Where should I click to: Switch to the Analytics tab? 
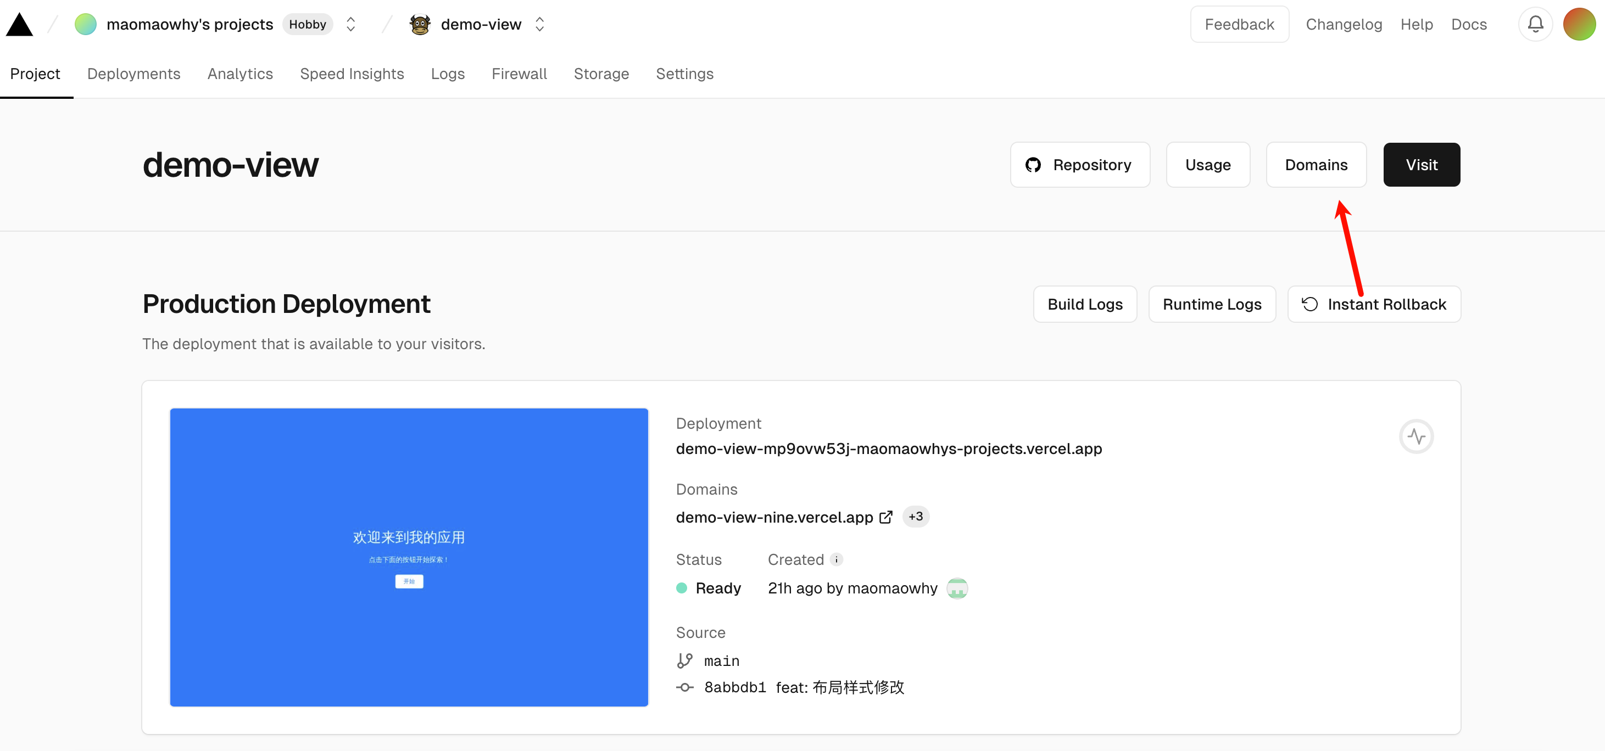(240, 74)
